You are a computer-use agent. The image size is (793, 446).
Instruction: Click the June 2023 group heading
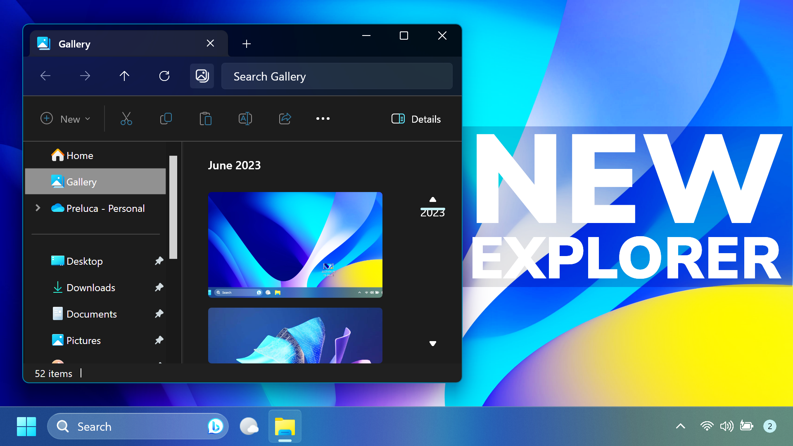(234, 165)
